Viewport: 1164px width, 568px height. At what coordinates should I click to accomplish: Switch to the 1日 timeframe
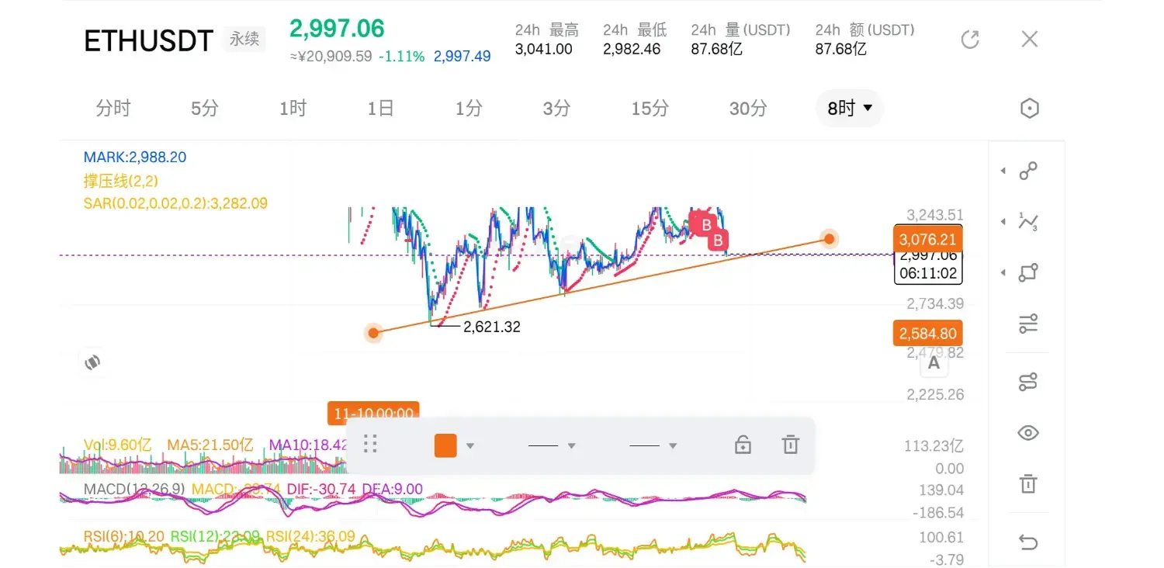[380, 109]
